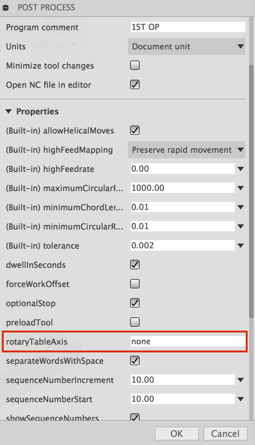
Task: Toggle dwellInSeconds off
Action: click(x=135, y=265)
